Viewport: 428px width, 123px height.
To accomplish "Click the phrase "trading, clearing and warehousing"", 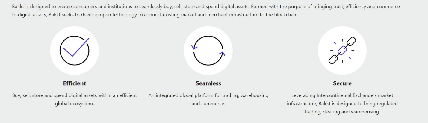I will [342, 112].
